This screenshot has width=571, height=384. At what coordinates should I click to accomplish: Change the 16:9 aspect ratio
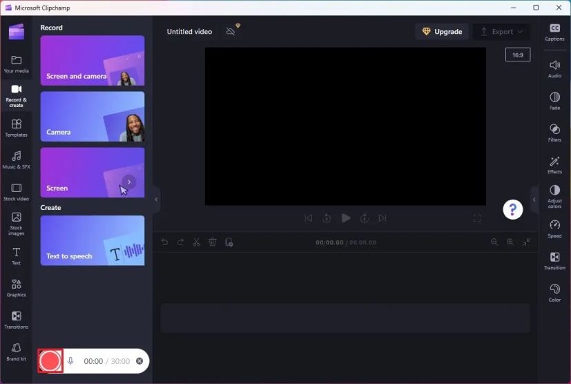(x=517, y=55)
